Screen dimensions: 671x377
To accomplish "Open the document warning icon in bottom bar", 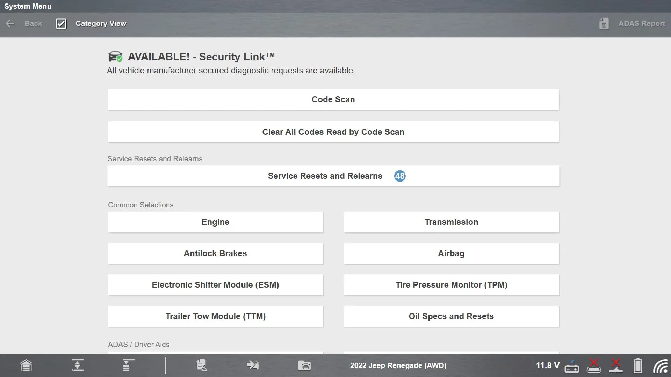I will point(202,365).
